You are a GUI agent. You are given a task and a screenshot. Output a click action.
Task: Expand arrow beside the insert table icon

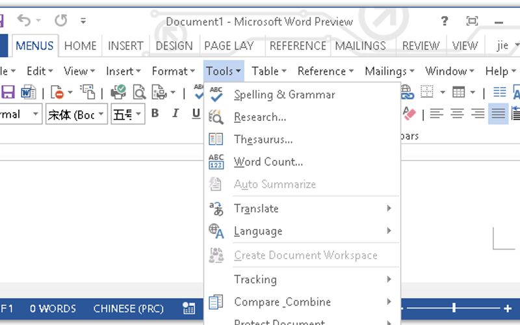click(x=473, y=92)
